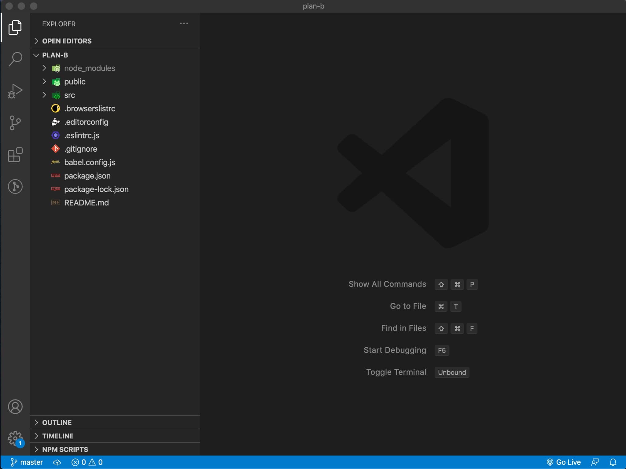Open the Extensions view

click(x=15, y=155)
